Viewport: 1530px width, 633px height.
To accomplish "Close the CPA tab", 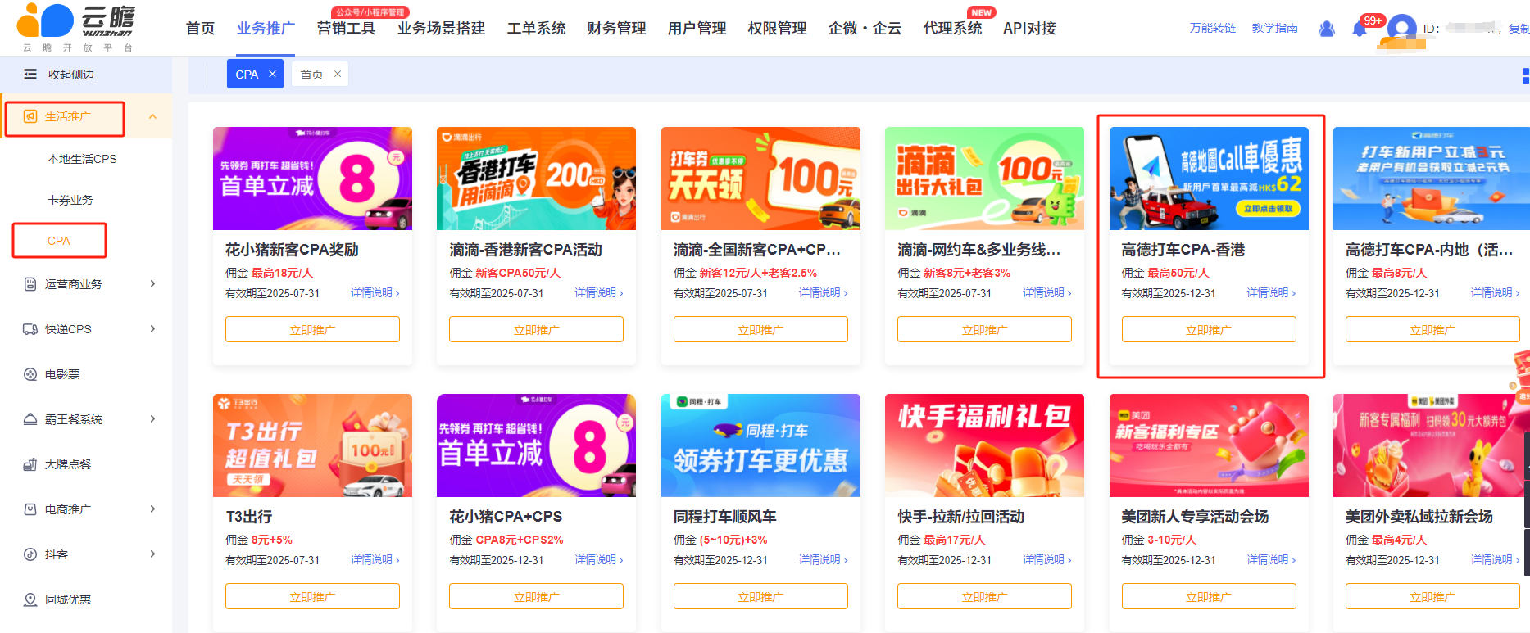I will pyautogui.click(x=272, y=74).
